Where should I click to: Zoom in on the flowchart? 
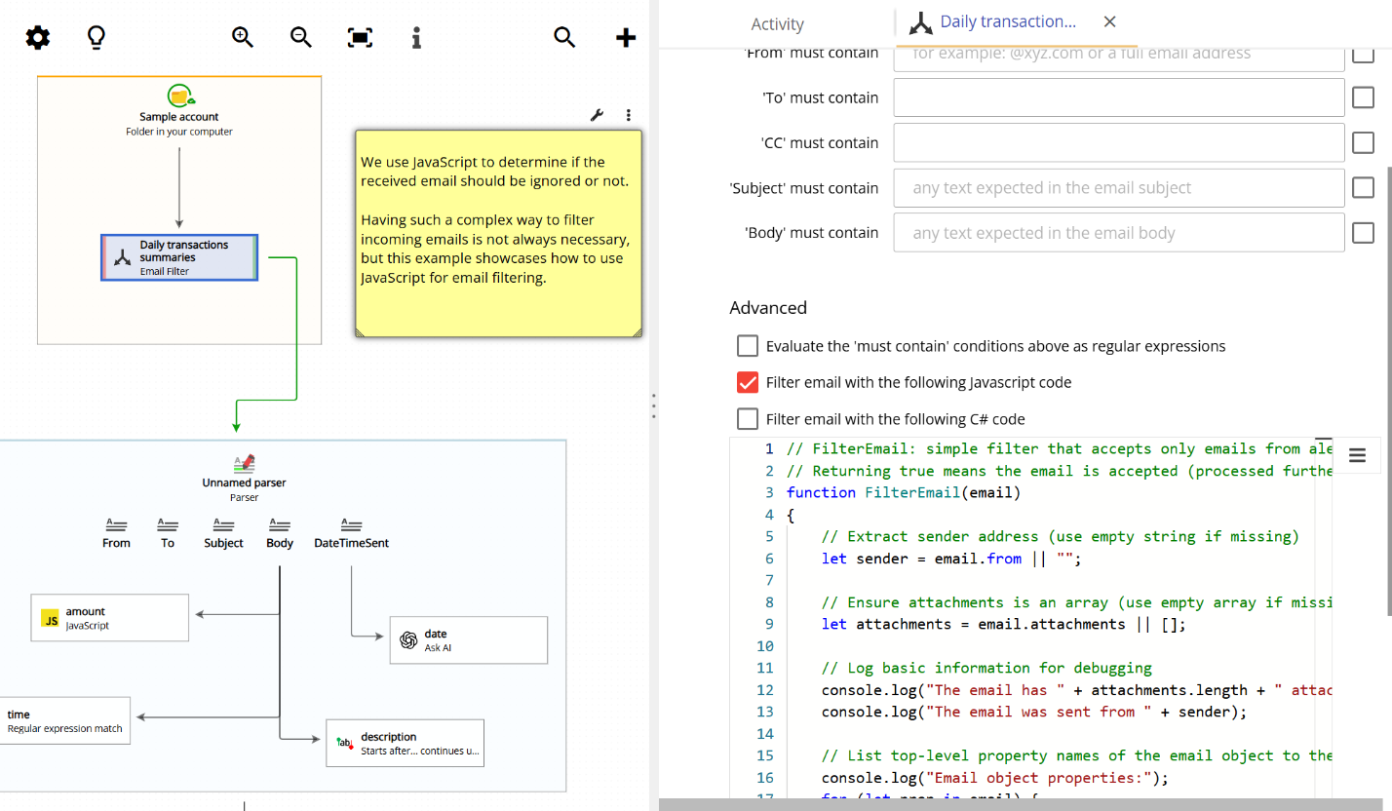pyautogui.click(x=242, y=37)
